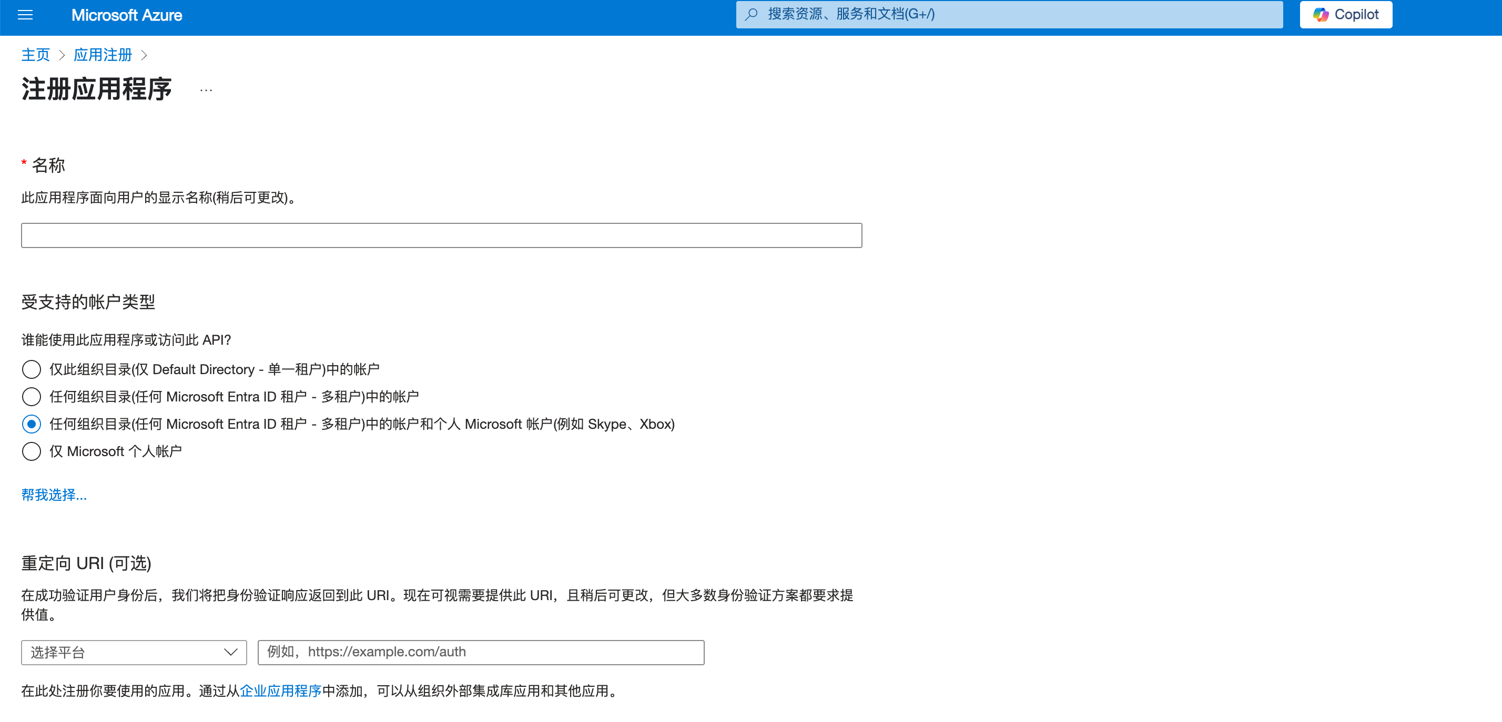Open the hamburger portal menu
1502x722 pixels.
(25, 15)
